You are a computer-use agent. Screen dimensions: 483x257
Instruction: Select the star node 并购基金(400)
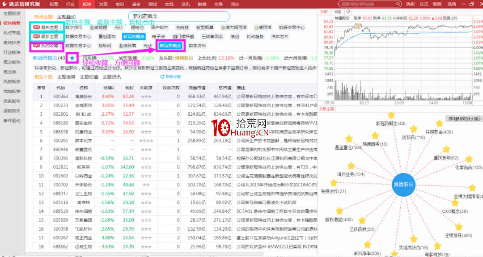[439, 124]
